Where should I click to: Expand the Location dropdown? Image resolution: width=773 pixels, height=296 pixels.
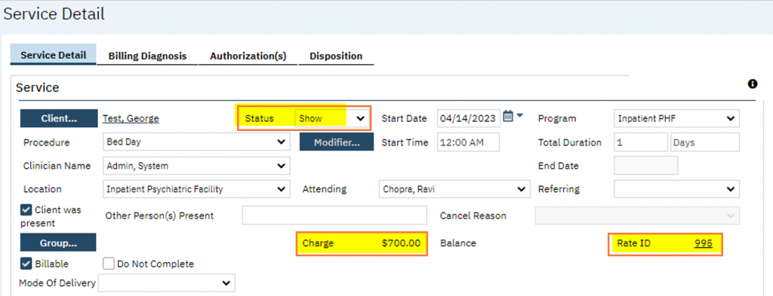[196, 189]
